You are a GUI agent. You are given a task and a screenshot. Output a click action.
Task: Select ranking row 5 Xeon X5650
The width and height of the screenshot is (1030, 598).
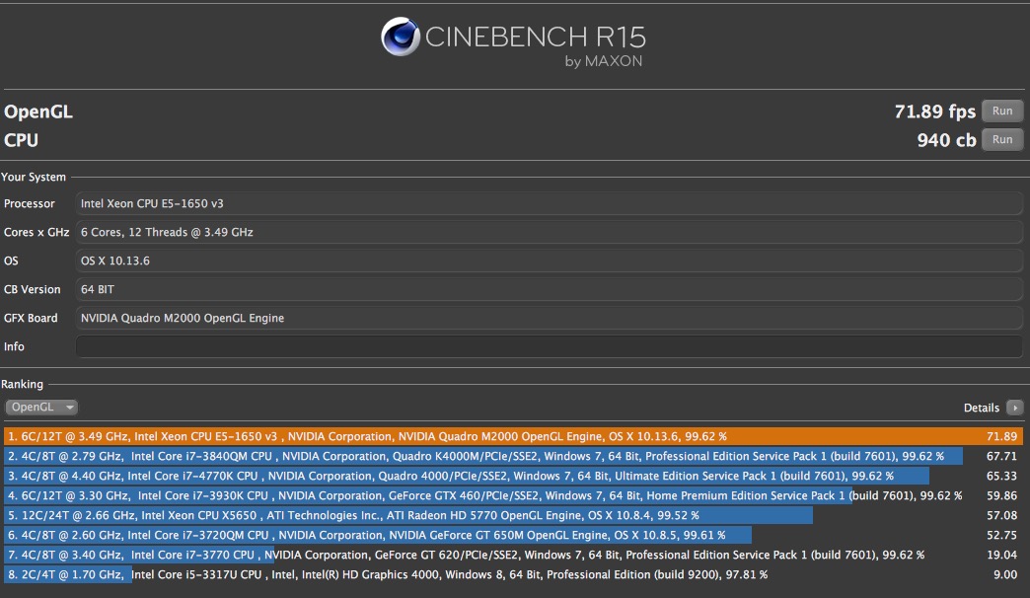point(513,515)
